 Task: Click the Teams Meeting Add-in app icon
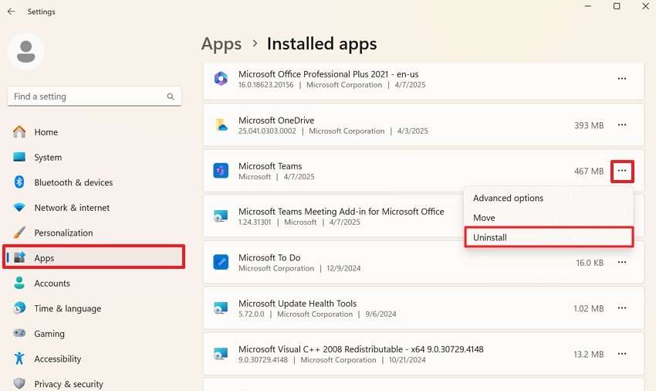tap(221, 216)
